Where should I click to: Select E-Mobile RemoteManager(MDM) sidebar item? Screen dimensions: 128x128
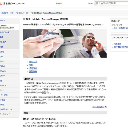10,27
